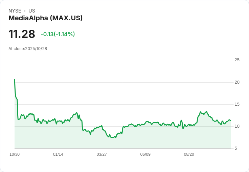Click the 5 y-axis label
Screen dimensions: 249x172
pyautogui.click(x=236, y=148)
